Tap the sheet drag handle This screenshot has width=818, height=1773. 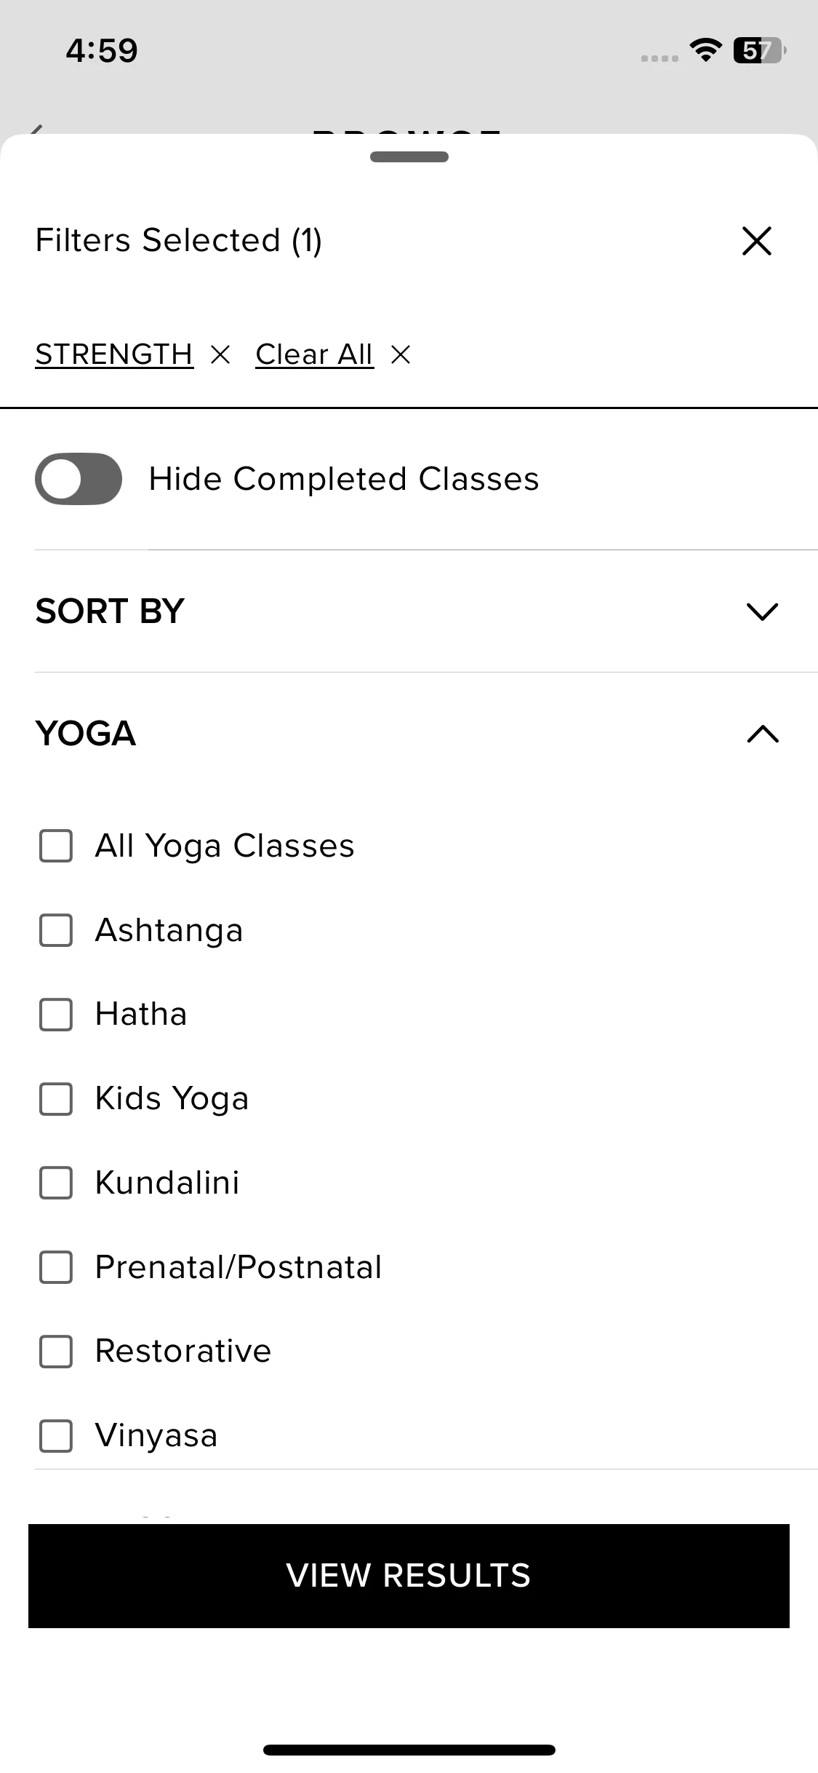(409, 156)
